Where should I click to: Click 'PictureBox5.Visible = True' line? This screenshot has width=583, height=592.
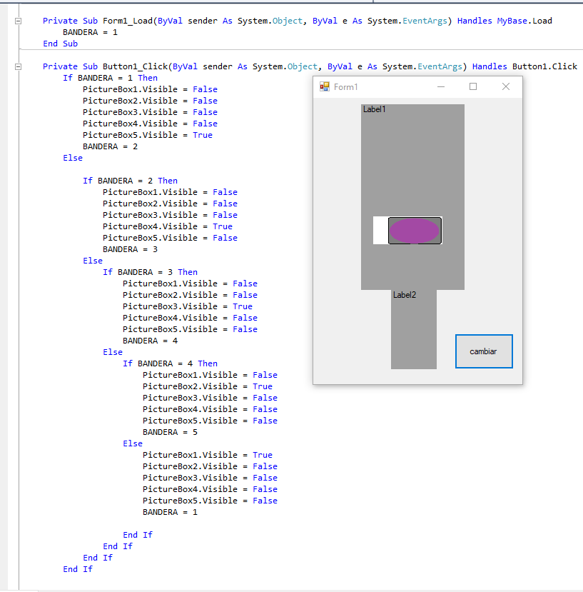pyautogui.click(x=148, y=135)
